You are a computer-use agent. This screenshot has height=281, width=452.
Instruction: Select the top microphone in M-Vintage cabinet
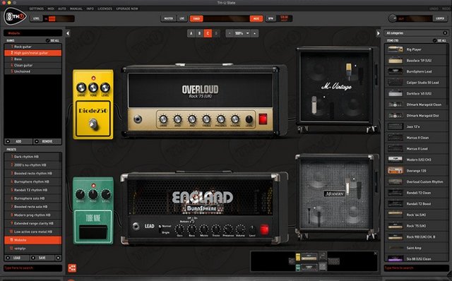[x=349, y=71]
